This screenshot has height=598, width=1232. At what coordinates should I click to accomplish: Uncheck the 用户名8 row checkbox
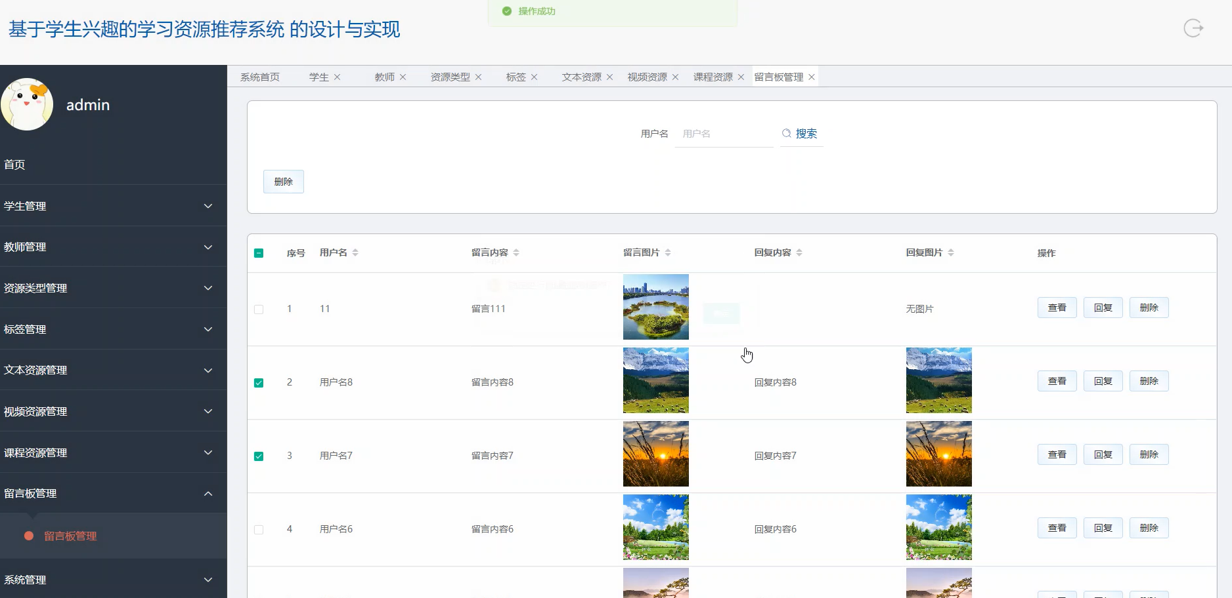point(259,383)
